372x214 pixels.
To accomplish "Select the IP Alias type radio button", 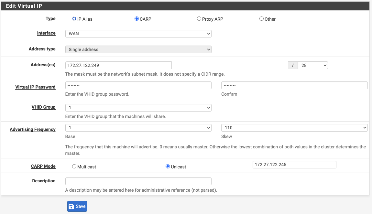I will pos(74,19).
